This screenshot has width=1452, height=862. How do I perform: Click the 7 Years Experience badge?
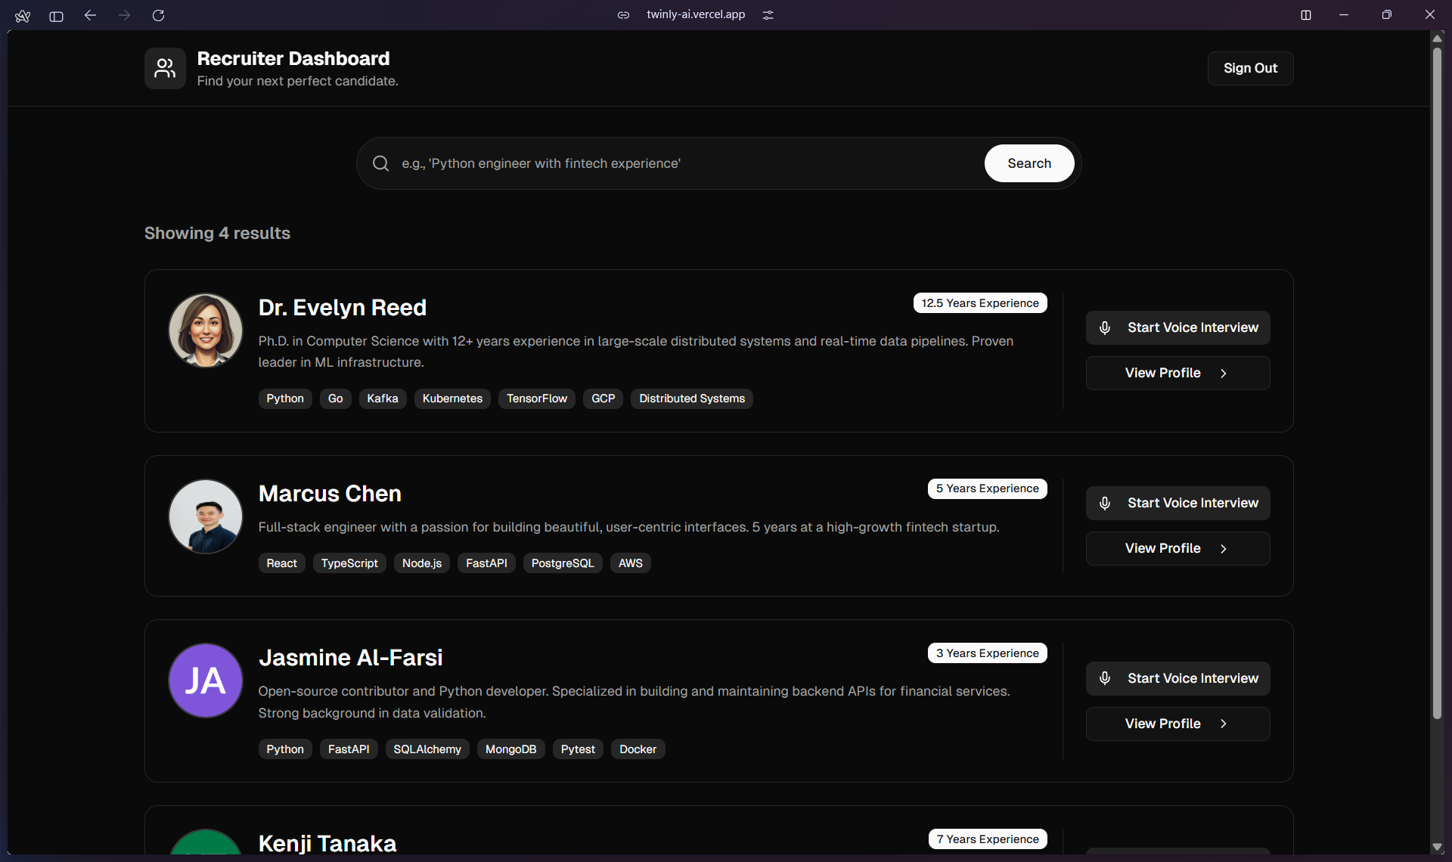tap(988, 839)
